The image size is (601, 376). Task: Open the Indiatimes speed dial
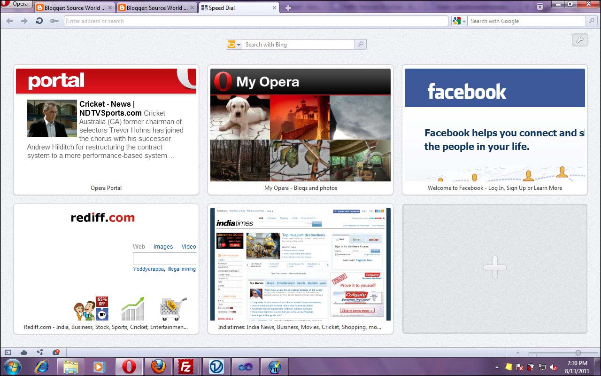click(x=300, y=269)
